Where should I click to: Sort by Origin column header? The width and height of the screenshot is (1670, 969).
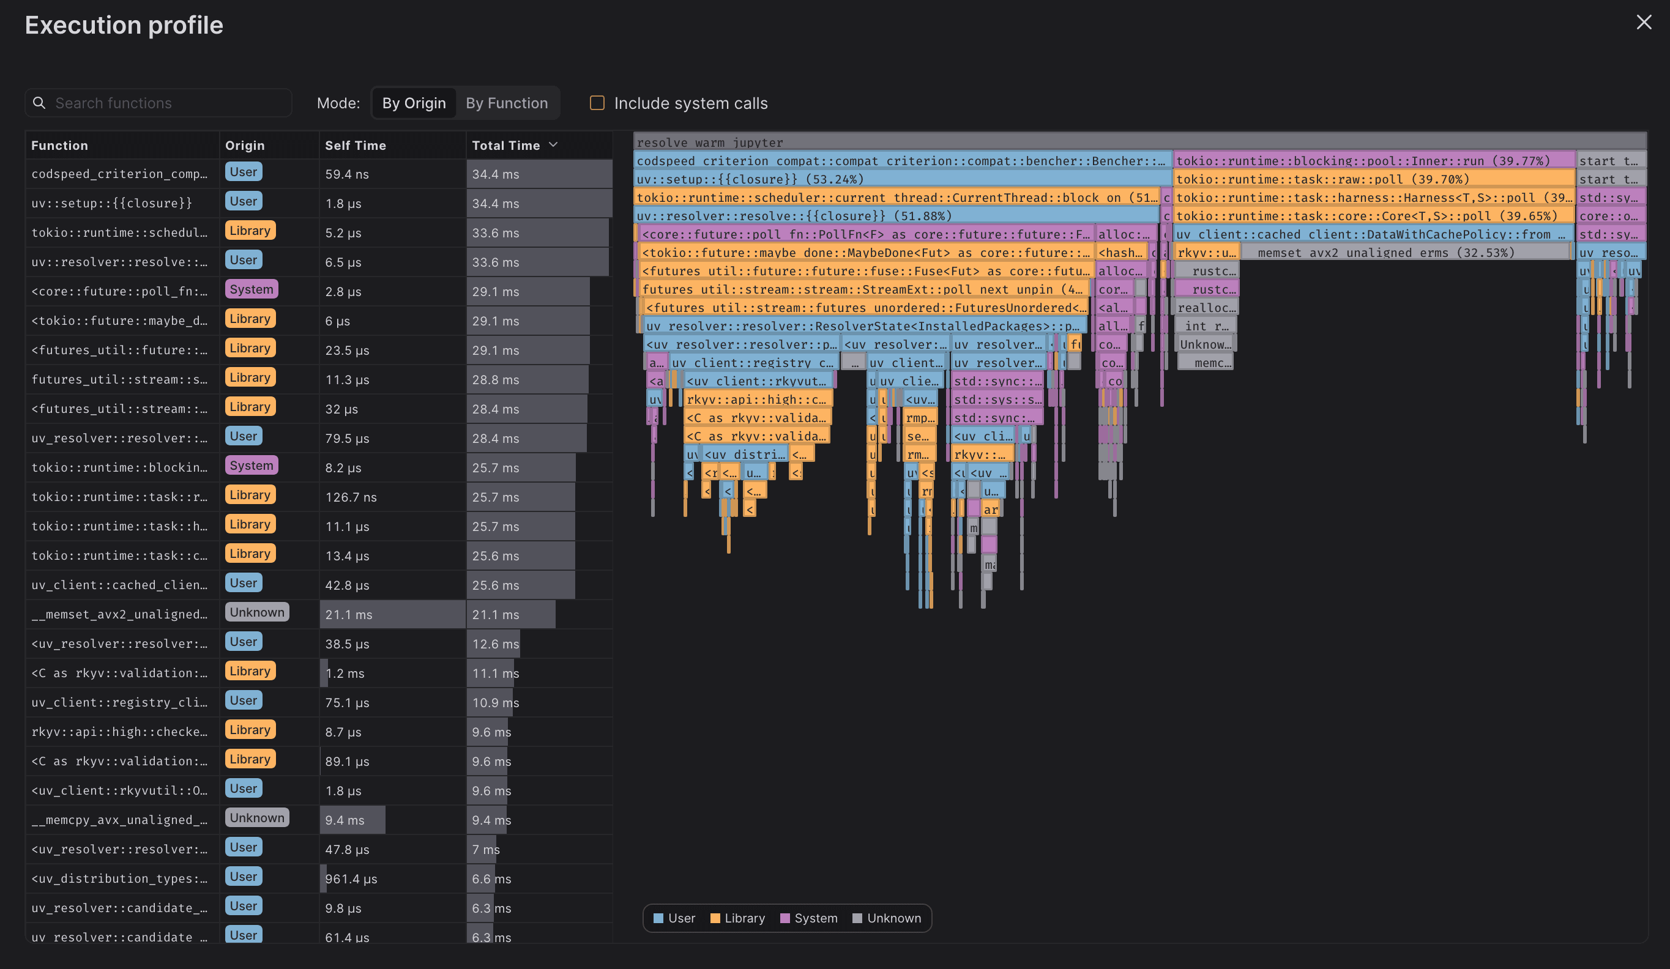pos(245,146)
